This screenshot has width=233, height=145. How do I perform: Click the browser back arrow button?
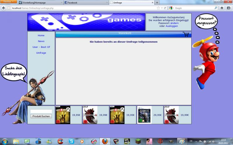(x=4, y=8)
